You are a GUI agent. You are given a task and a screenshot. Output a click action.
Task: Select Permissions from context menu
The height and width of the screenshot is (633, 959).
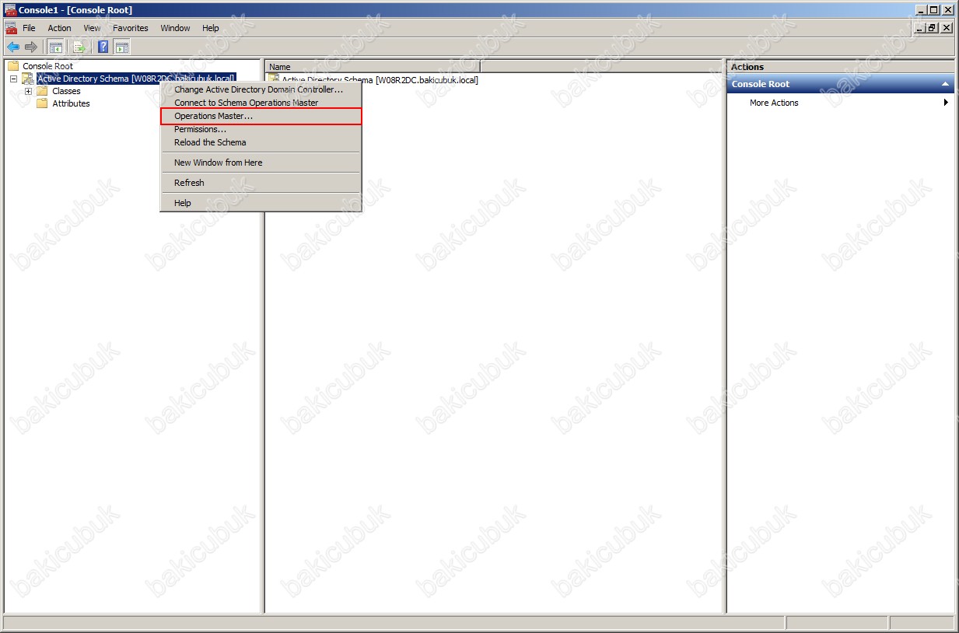coord(261,129)
